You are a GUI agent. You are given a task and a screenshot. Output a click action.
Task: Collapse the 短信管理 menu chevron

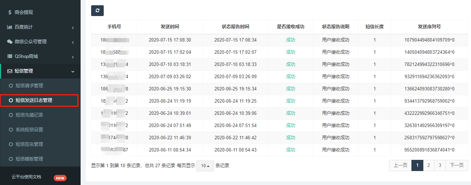pyautogui.click(x=73, y=72)
